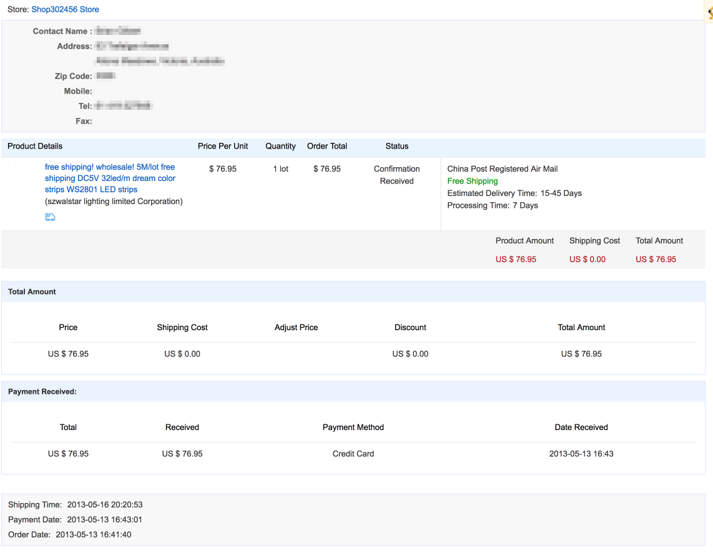This screenshot has height=553, width=713.
Task: Click the Product Details column header
Action: tap(34, 146)
